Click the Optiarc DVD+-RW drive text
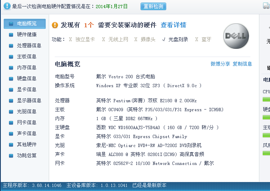270x191 pixels. click(149, 145)
